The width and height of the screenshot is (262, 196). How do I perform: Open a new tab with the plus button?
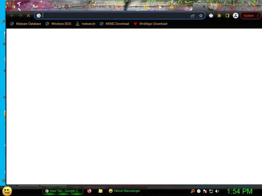[213, 7]
